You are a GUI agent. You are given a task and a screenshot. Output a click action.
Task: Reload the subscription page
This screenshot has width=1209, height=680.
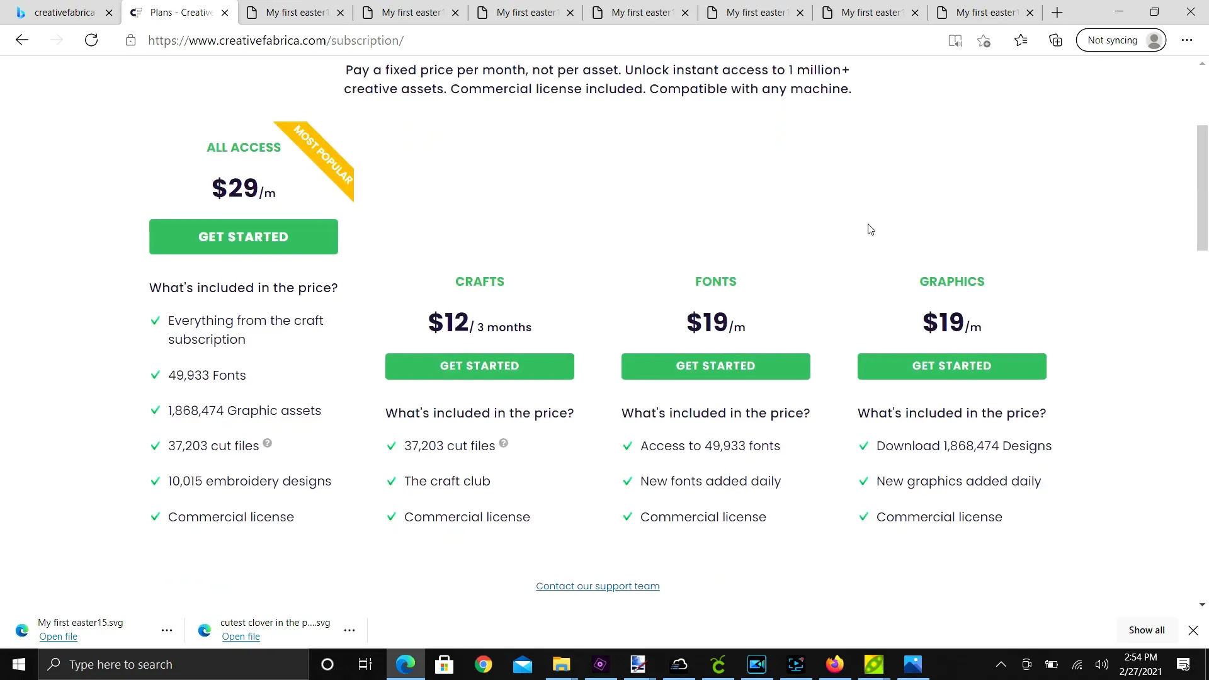91,40
